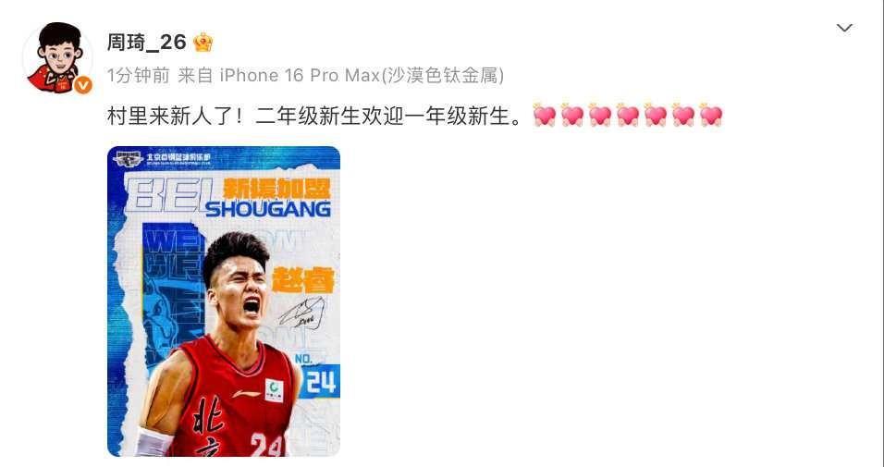This screenshot has height=467, width=884.
Task: Click the Beijing club logo on poster
Action: point(128,158)
